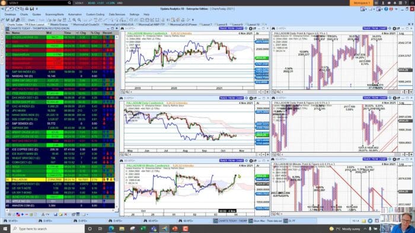Sort watchlist by the % Chg column header
This screenshot has width=415, height=233.
click(95, 33)
